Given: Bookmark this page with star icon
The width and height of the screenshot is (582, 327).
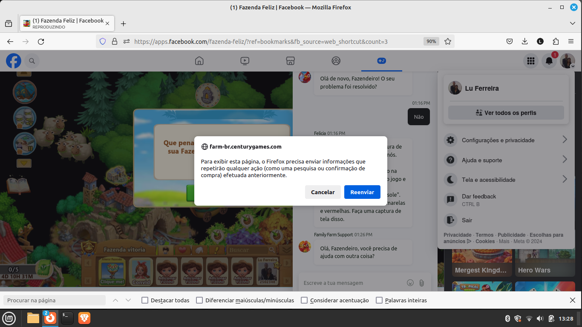Looking at the screenshot, I should [448, 41].
